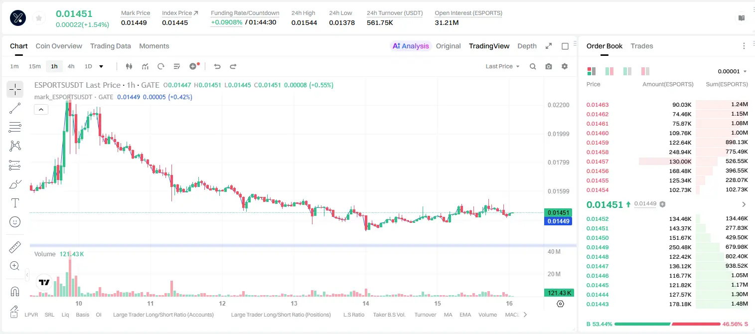
Task: Click the replay bar icon
Action: 161,66
